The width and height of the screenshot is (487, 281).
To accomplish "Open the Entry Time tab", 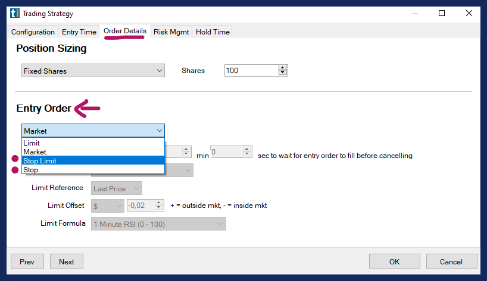I will tap(79, 32).
